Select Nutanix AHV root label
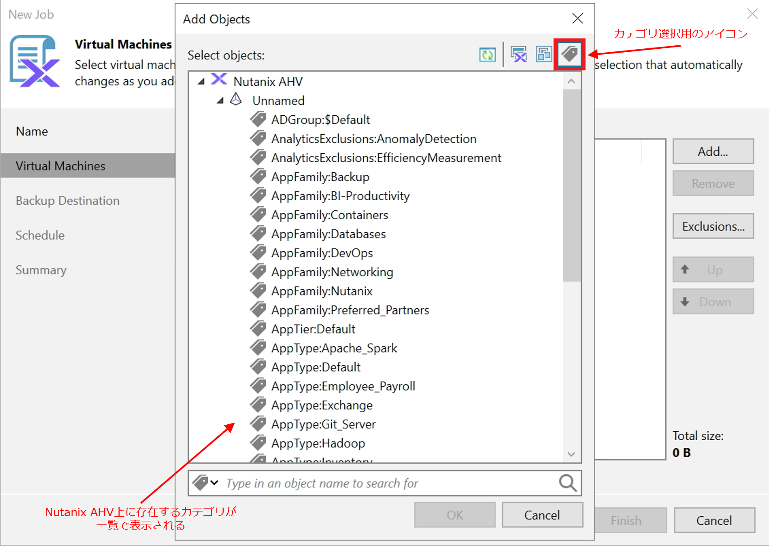Screen dimensions: 769x546 tap(268, 82)
